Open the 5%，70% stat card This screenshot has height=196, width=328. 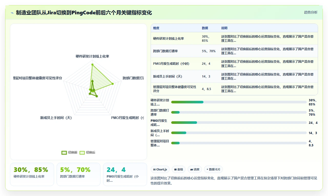tap(78, 174)
